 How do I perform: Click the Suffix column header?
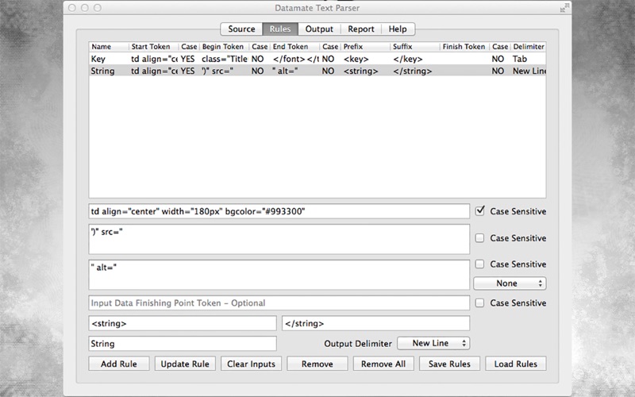click(414, 47)
